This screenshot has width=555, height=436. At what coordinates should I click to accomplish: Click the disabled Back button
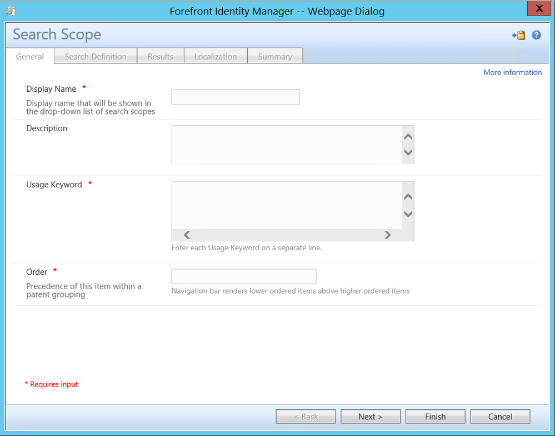[306, 417]
